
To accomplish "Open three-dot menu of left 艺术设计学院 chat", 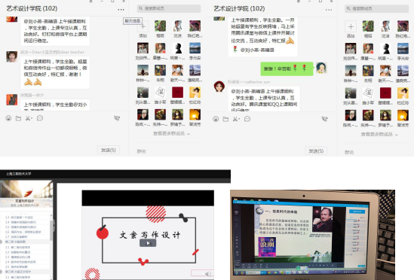I will (121, 10).
